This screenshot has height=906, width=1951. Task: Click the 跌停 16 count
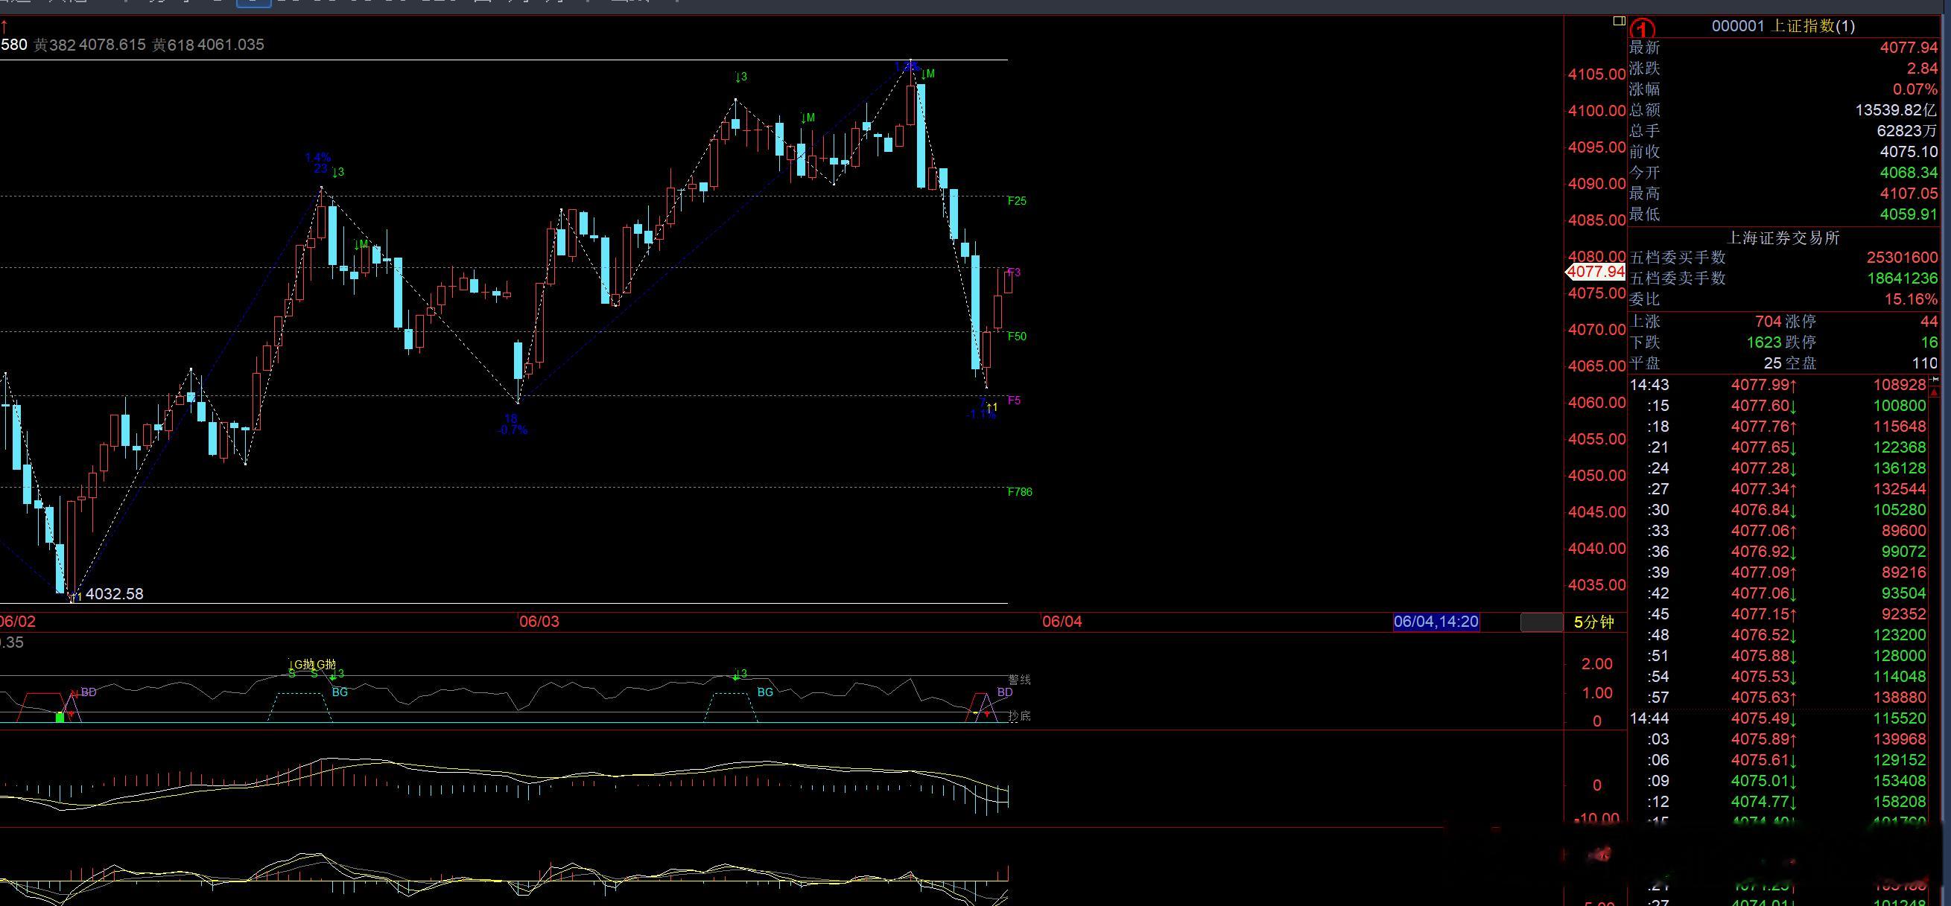click(x=1861, y=343)
